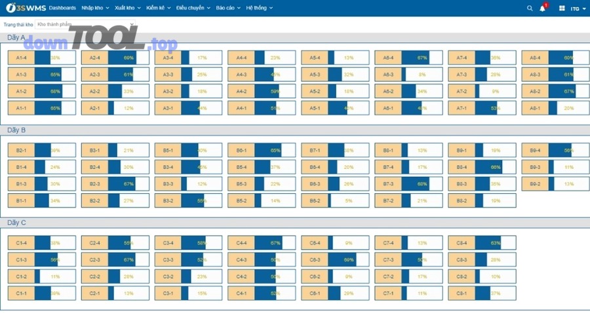Open the search magnifier icon
This screenshot has height=313, width=590.
point(530,9)
